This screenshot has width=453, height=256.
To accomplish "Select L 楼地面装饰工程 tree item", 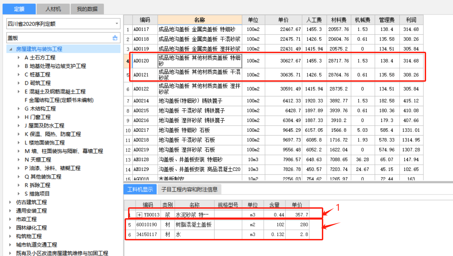I will 45,143.
